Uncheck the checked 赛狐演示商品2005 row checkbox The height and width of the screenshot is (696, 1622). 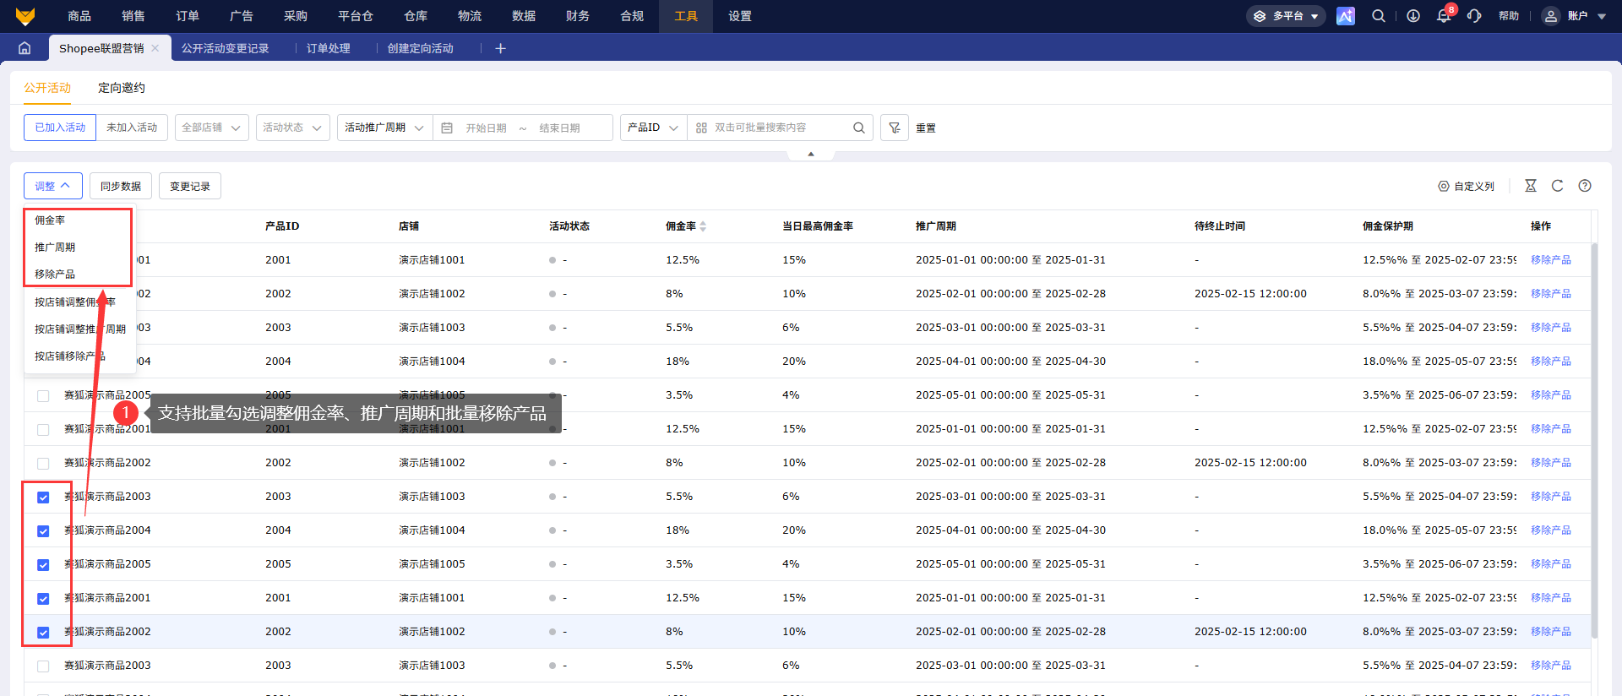pyautogui.click(x=43, y=565)
